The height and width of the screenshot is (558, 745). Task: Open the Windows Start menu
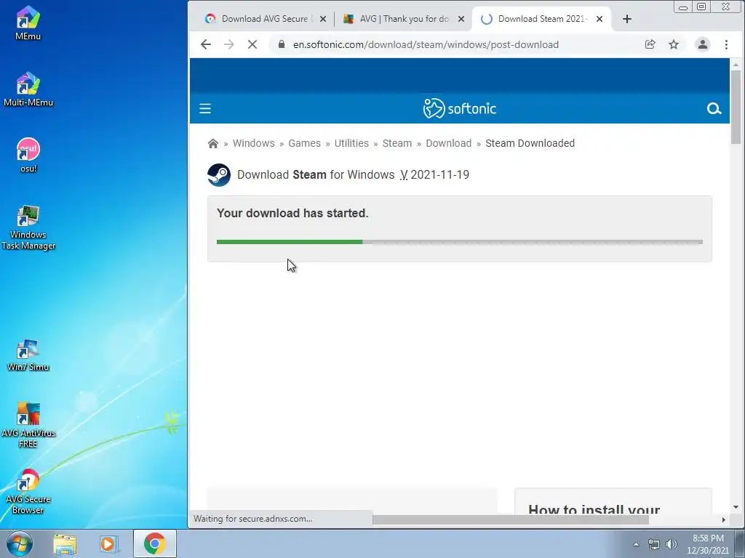coord(20,543)
